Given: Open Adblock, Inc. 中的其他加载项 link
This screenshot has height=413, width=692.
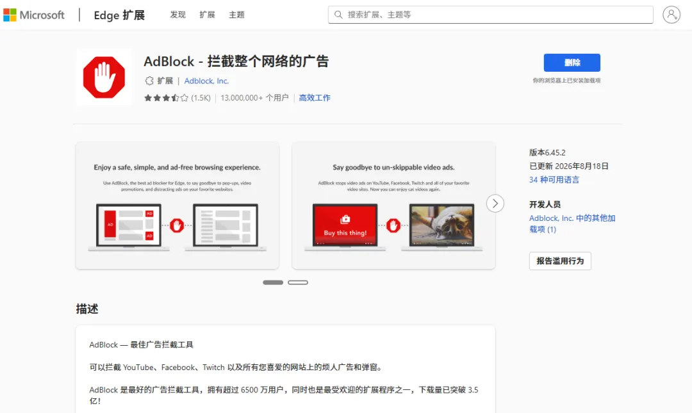Looking at the screenshot, I should (x=572, y=223).
